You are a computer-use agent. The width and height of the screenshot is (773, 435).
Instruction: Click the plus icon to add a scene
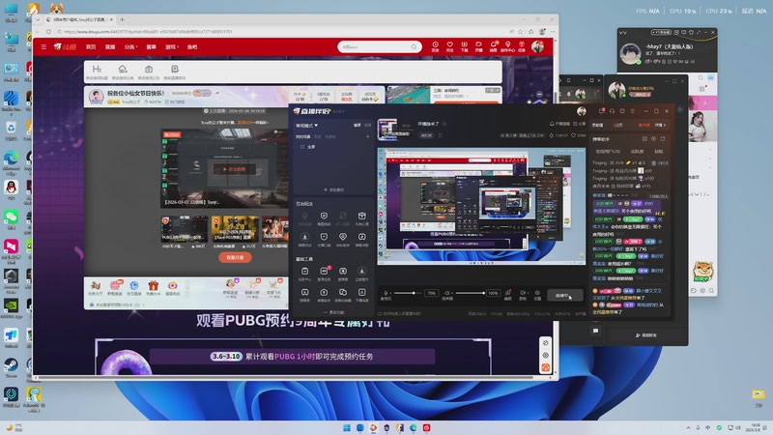(x=367, y=136)
